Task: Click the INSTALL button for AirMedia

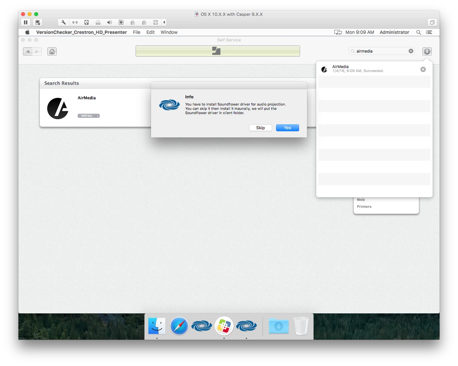Action: (87, 116)
